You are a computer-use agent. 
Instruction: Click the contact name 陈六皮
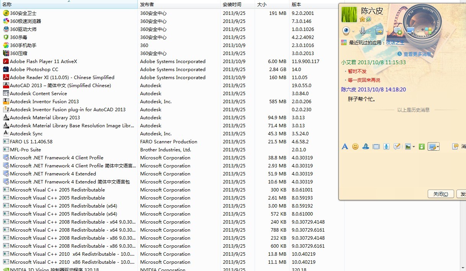point(372,11)
